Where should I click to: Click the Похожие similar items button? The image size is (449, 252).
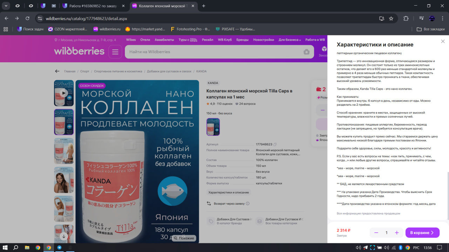[x=183, y=238]
